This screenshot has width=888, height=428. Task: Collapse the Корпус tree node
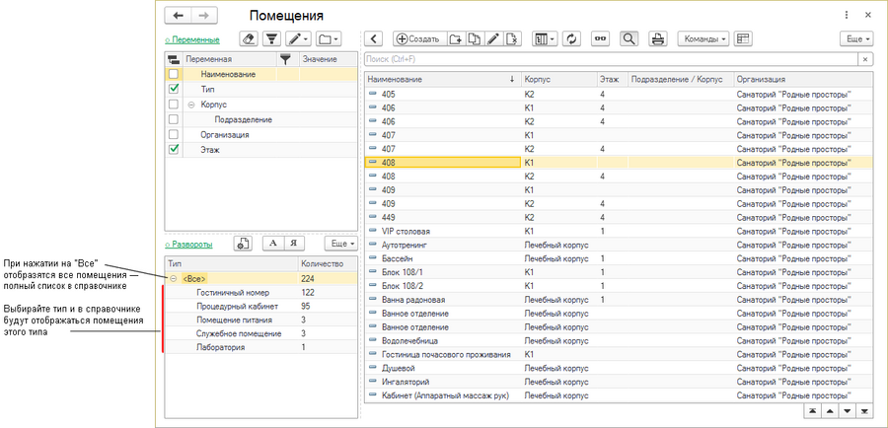coord(190,105)
